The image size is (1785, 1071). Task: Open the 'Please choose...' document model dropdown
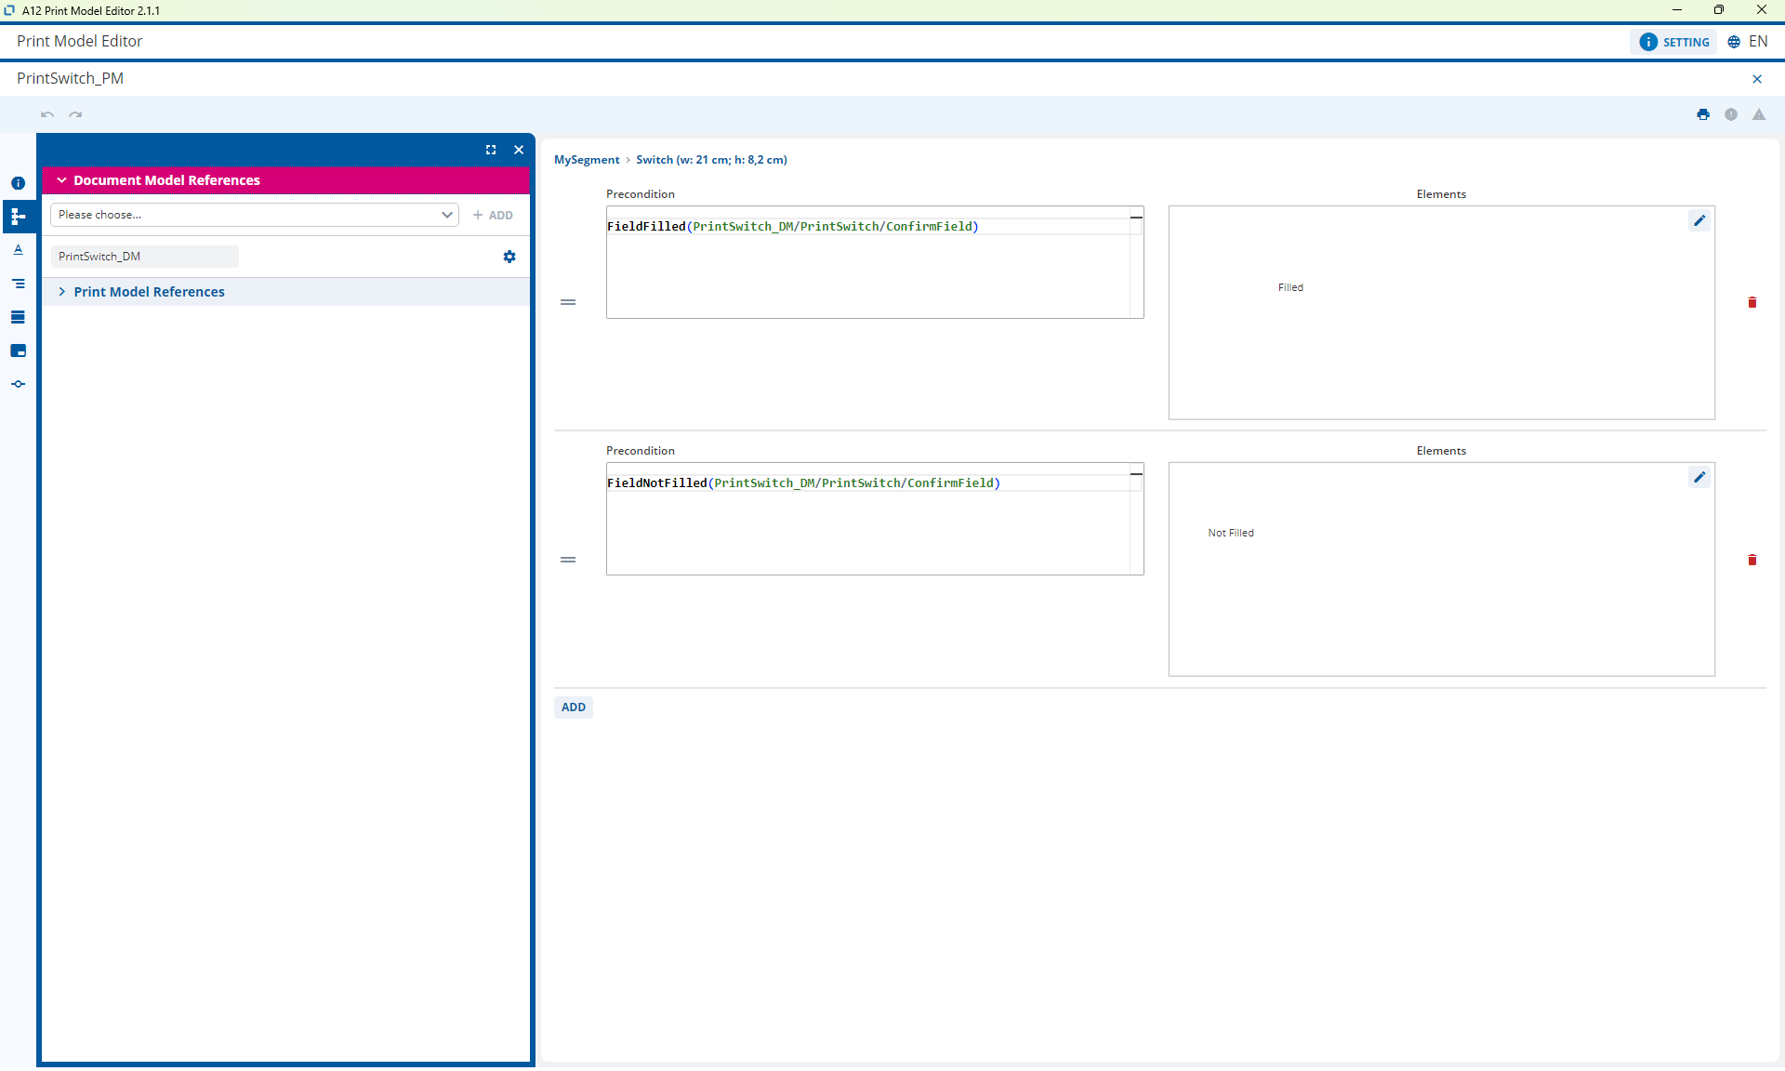tap(255, 215)
